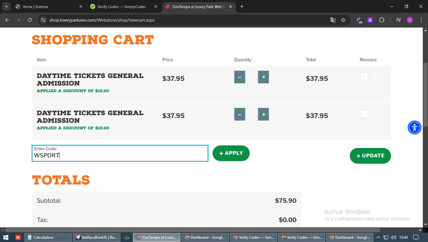Decrease quantity of second Daytime Tickets item
Screen dimensions: 428x242
click(x=240, y=114)
